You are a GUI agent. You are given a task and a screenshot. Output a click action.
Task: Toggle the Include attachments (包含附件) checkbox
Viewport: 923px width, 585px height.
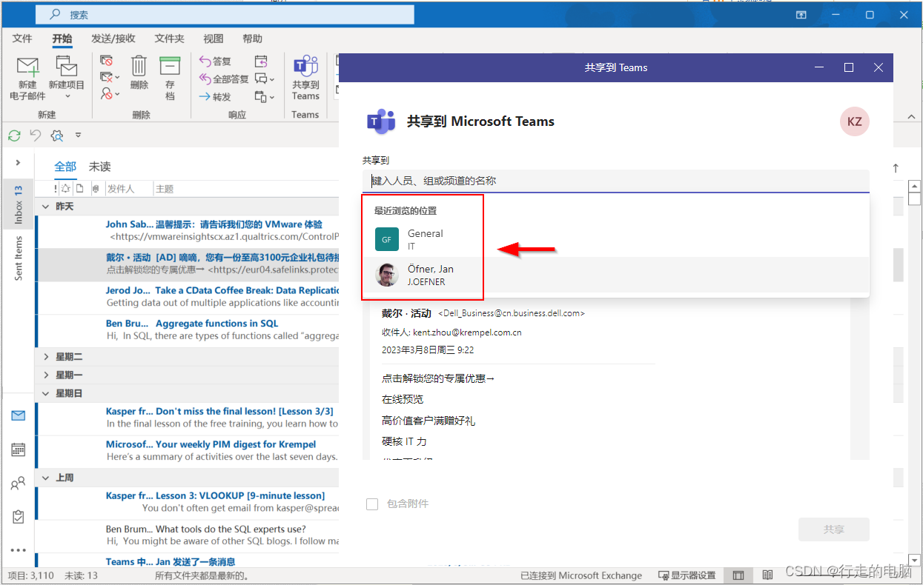[x=372, y=504]
